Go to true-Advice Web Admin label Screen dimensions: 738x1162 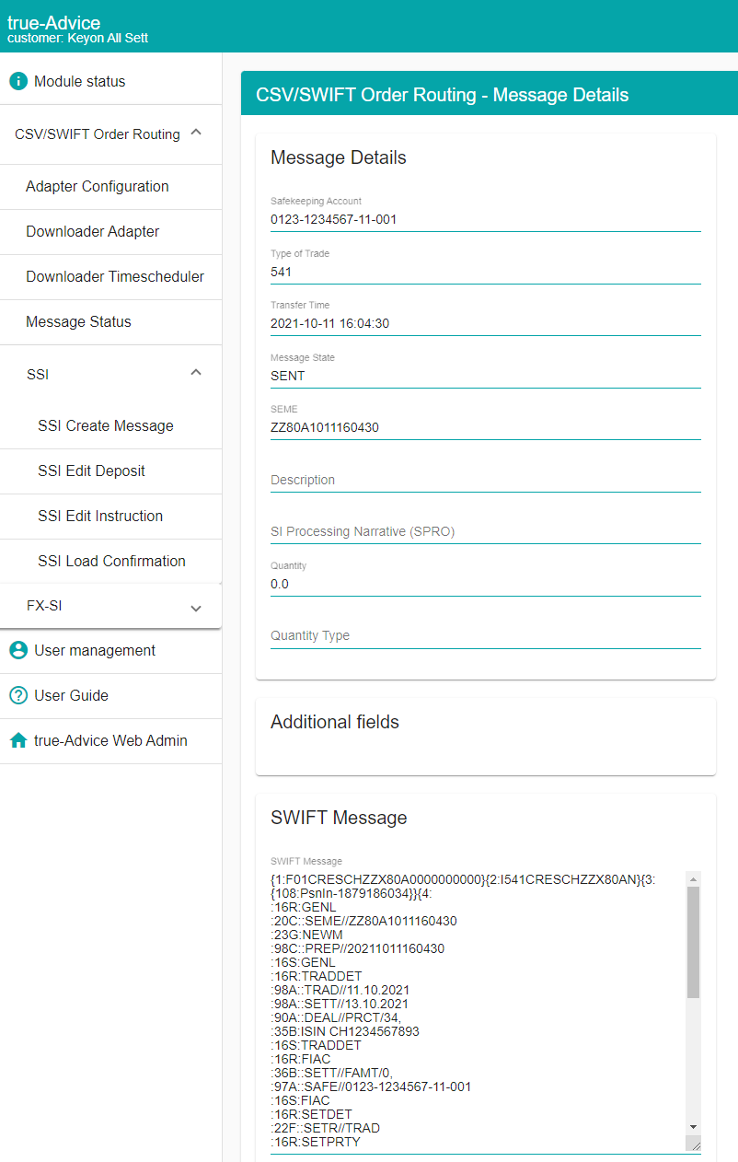110,740
